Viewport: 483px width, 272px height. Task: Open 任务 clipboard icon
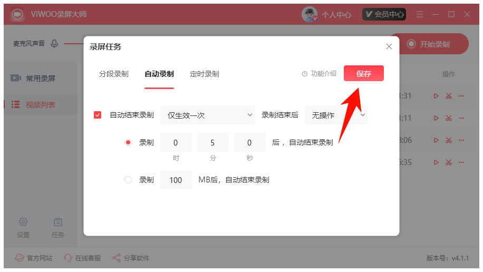57,227
